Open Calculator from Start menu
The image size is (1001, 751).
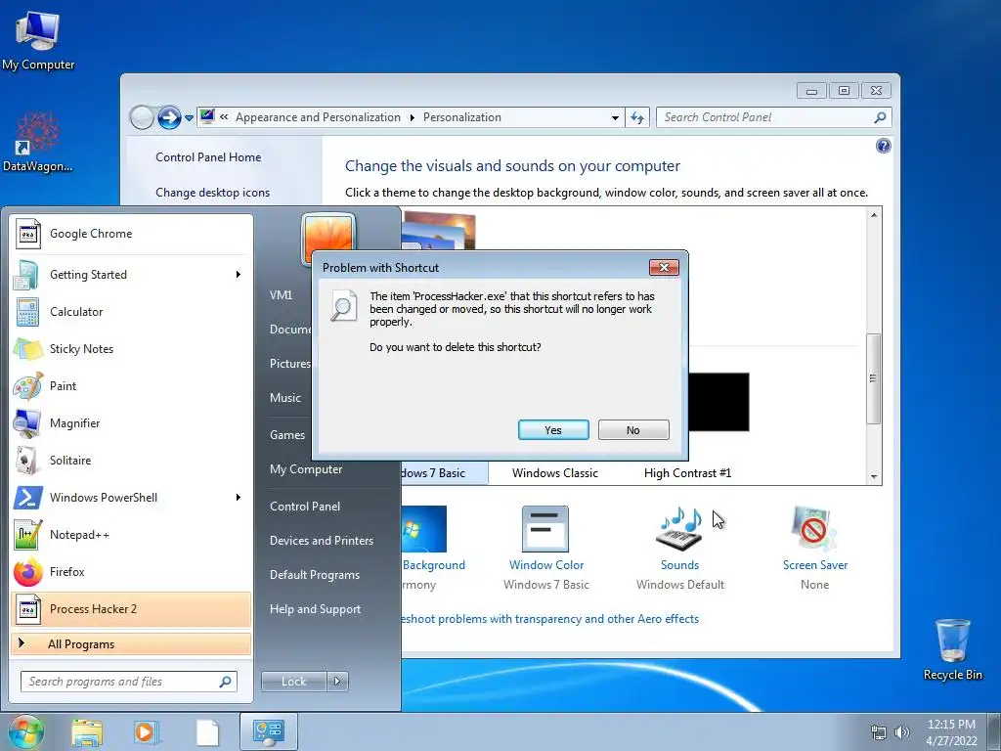(x=131, y=312)
